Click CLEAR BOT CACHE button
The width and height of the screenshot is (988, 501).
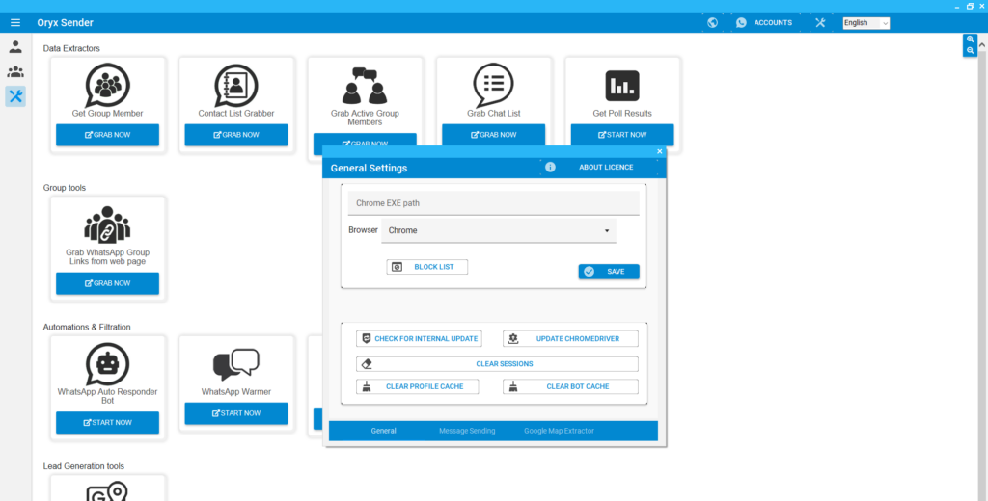point(570,386)
